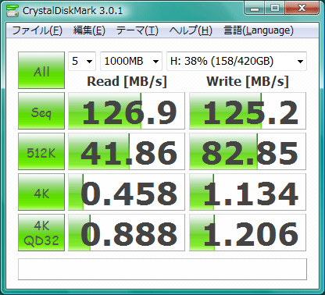The height and width of the screenshot is (295, 325).
Task: Select the Seq read result 126.9
Action: 127,111
